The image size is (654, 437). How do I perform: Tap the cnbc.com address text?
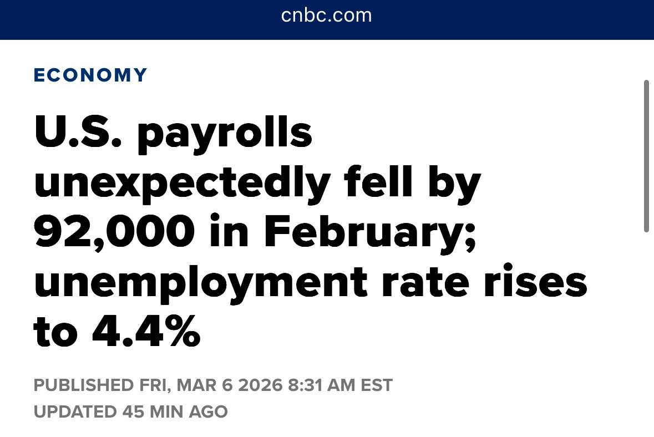tap(327, 16)
